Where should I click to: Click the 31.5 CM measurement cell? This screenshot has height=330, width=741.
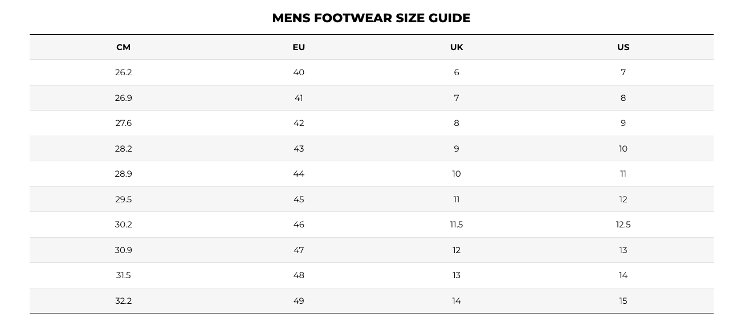123,275
